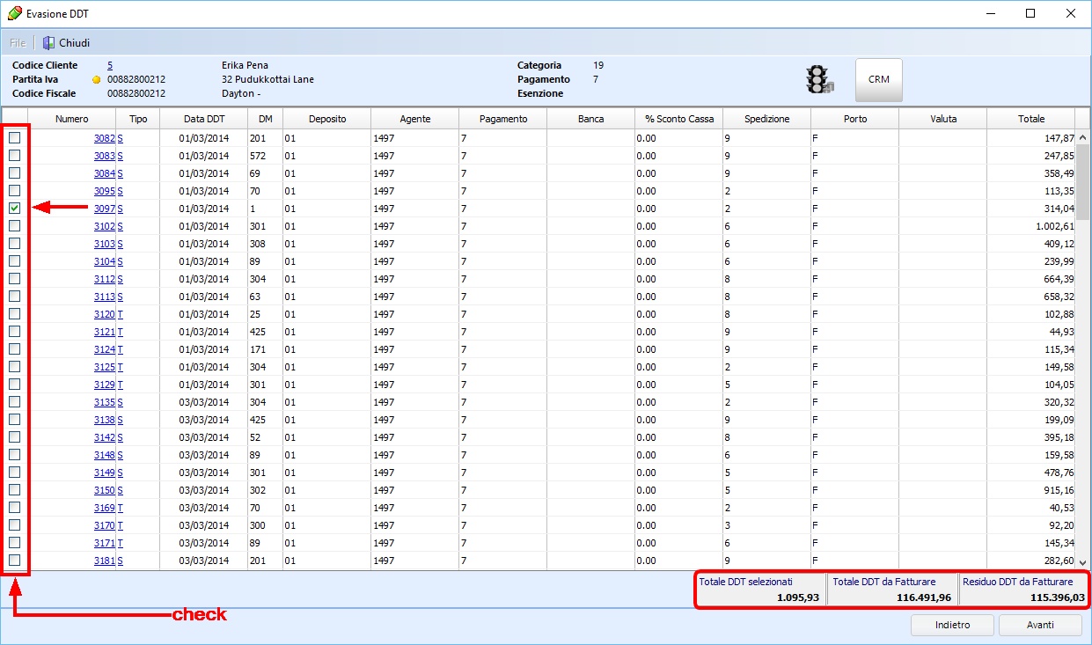Tick the checkbox for DDT 3082
The width and height of the screenshot is (1092, 645).
click(x=15, y=138)
